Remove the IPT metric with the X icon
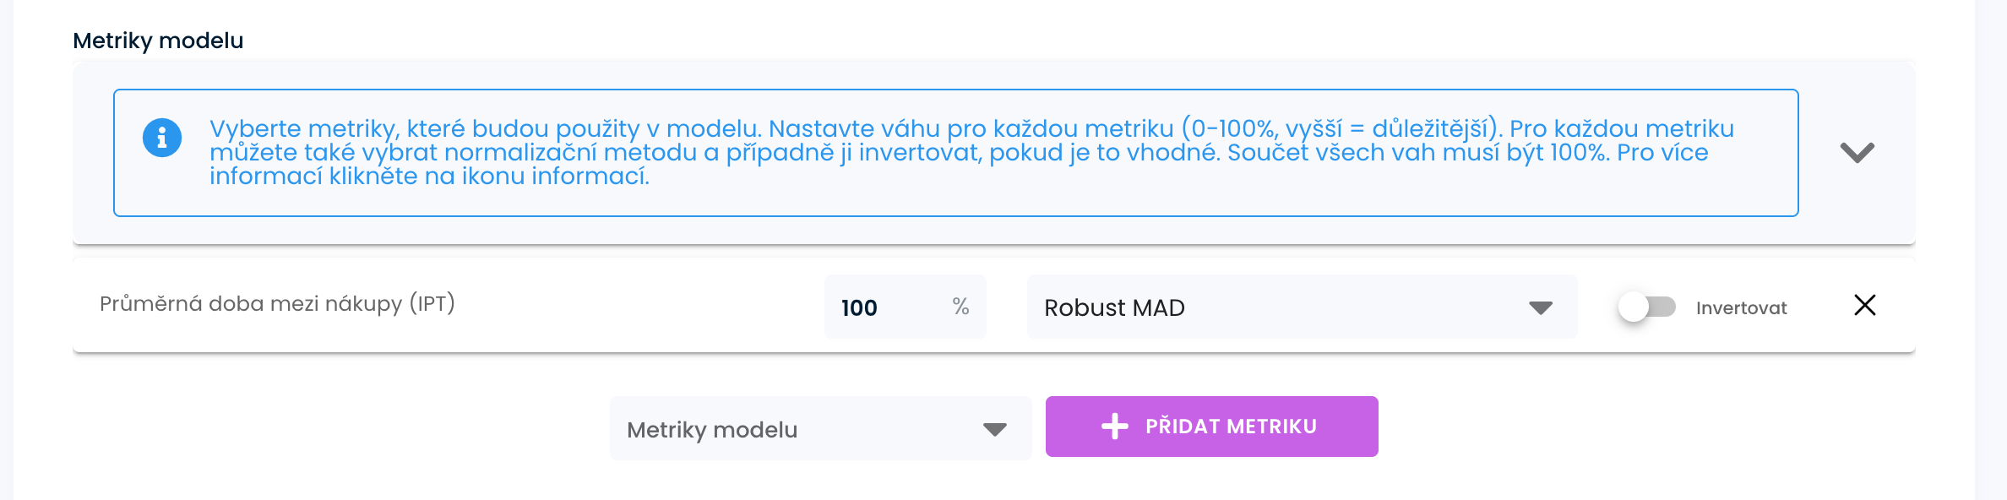Viewport: 2007px width, 500px height. coord(1864,305)
